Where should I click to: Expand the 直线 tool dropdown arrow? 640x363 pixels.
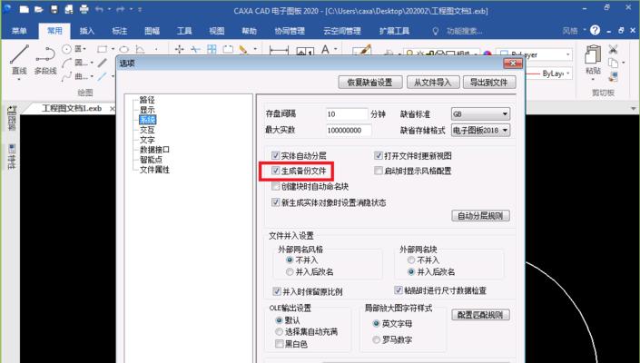(x=19, y=79)
